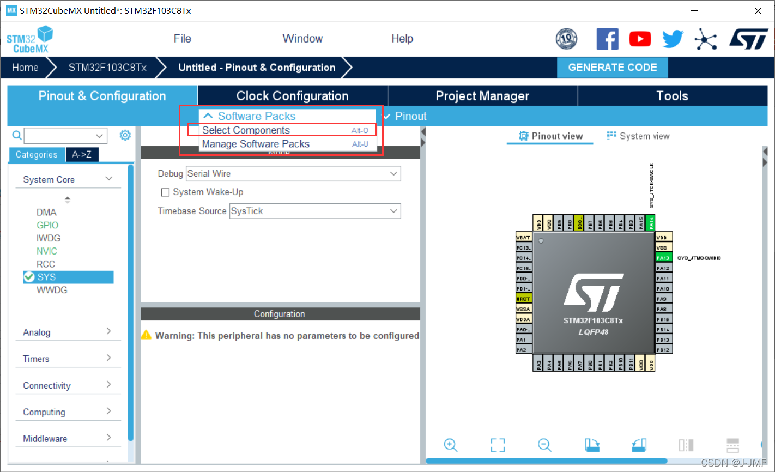This screenshot has width=775, height=472.
Task: Expand the Analog category
Action: click(68, 332)
